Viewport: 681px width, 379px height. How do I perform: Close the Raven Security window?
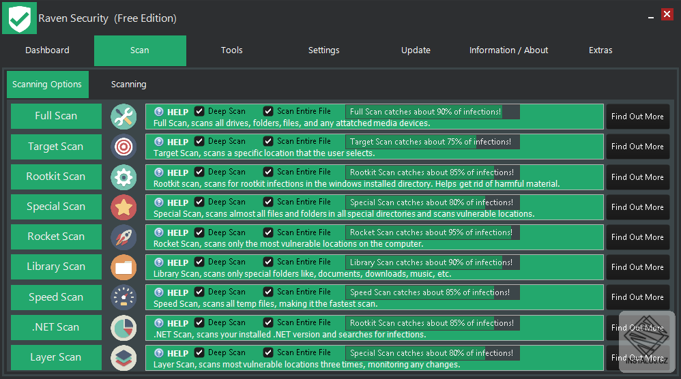pyautogui.click(x=667, y=14)
